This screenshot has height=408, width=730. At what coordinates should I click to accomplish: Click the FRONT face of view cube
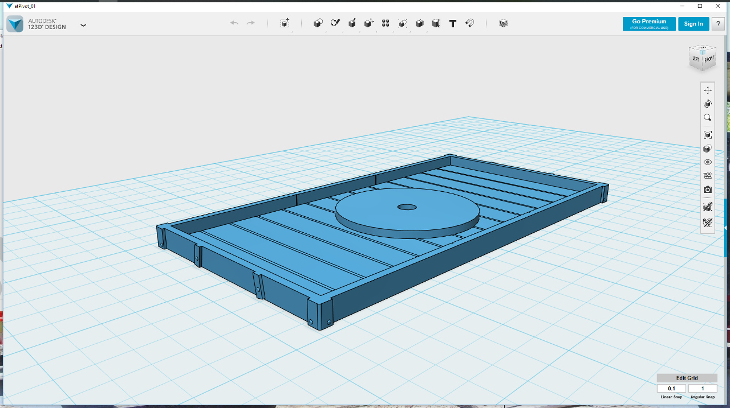pyautogui.click(x=709, y=59)
